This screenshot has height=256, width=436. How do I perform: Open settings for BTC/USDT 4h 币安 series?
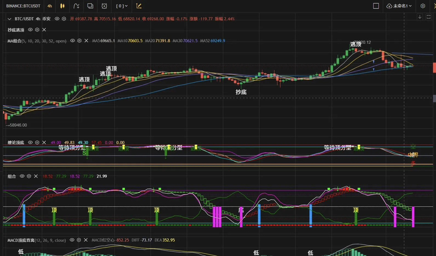pos(64,18)
